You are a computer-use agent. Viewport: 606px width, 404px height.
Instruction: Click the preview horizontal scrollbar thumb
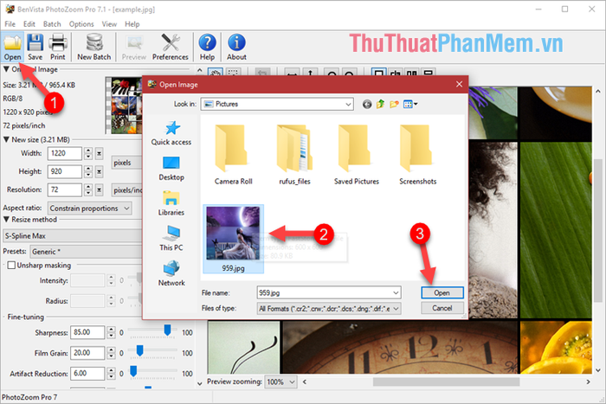(x=446, y=382)
